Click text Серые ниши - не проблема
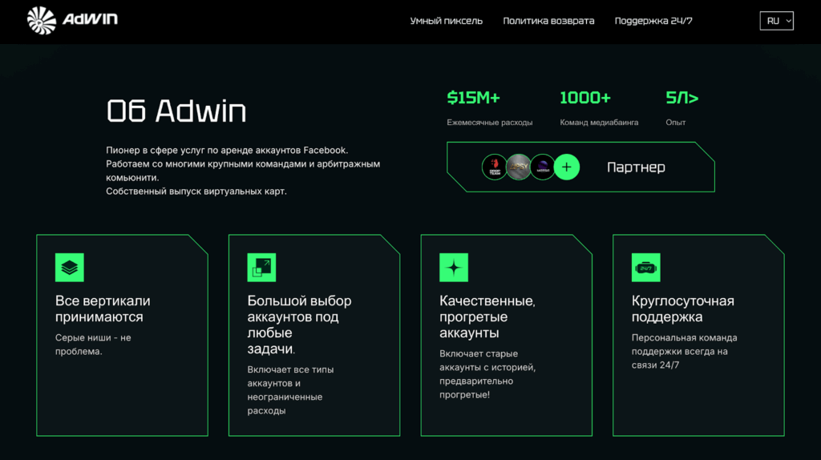Screen dimensions: 821x460 click(x=93, y=345)
